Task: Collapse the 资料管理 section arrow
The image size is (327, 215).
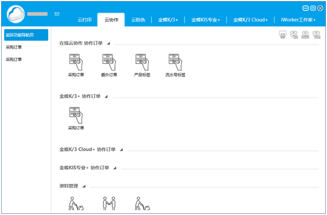Action: pyautogui.click(x=84, y=186)
